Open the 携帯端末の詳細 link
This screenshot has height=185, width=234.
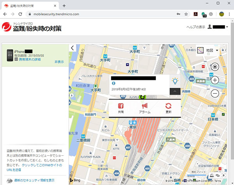point(30,59)
